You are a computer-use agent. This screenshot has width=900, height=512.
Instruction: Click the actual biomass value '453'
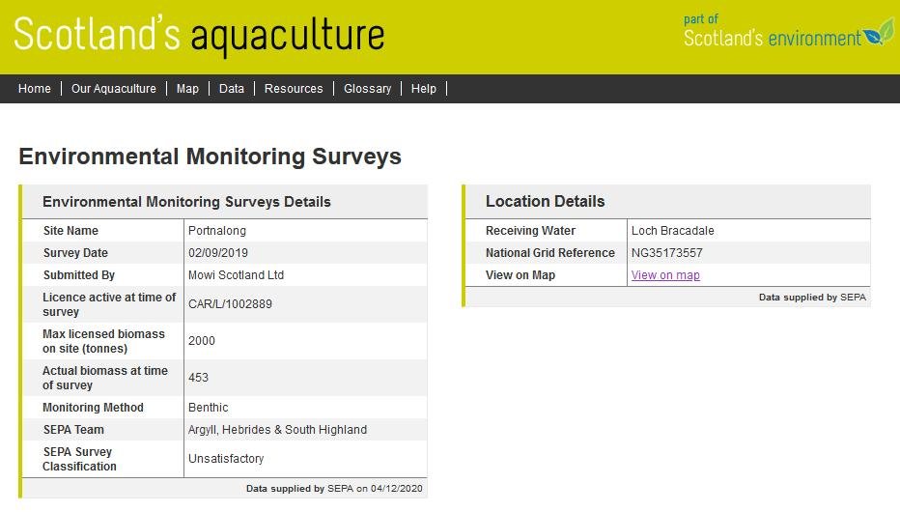(198, 378)
